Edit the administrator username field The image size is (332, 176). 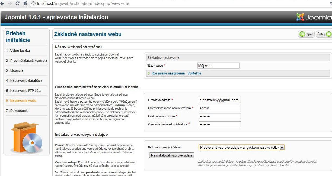pos(219,108)
